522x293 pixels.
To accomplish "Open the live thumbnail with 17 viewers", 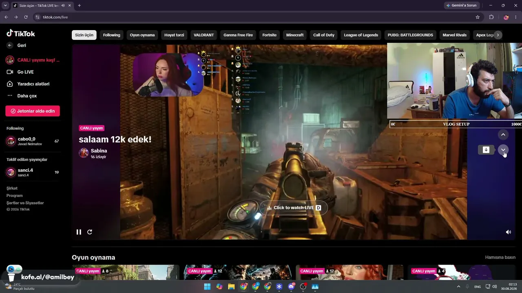I will click(350, 273).
